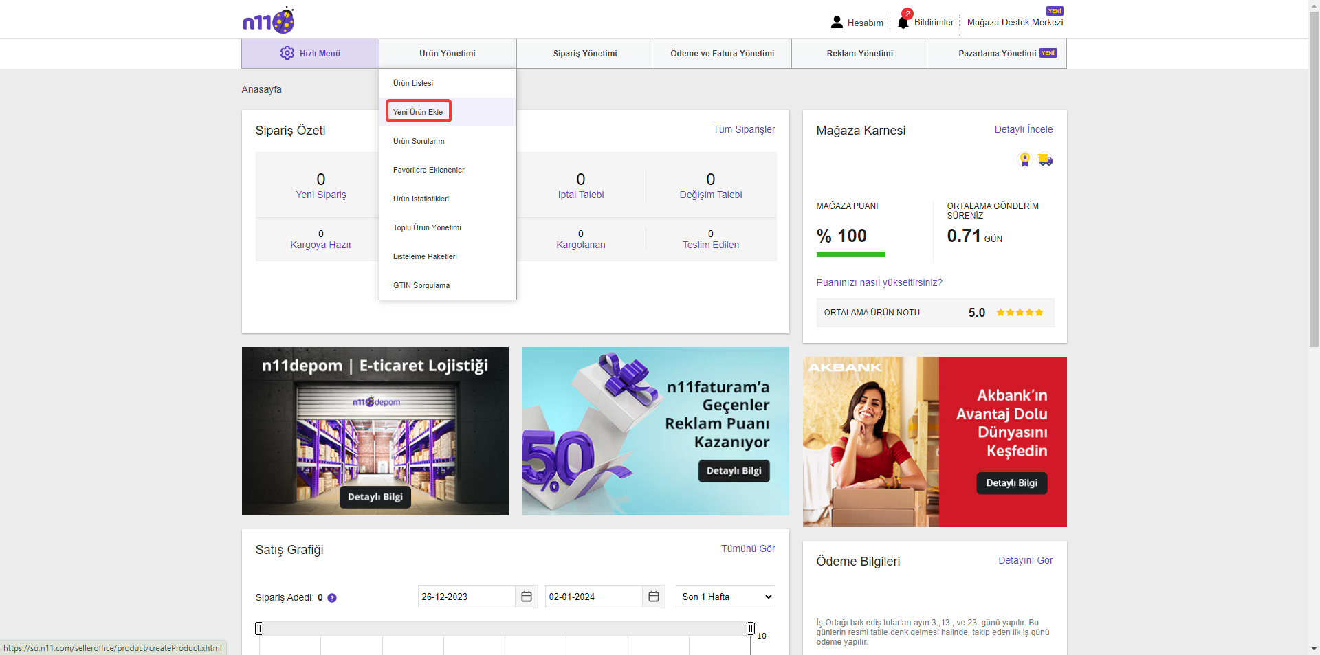Click the Akbank woman banner image
Image resolution: width=1320 pixels, height=655 pixels.
coord(935,442)
